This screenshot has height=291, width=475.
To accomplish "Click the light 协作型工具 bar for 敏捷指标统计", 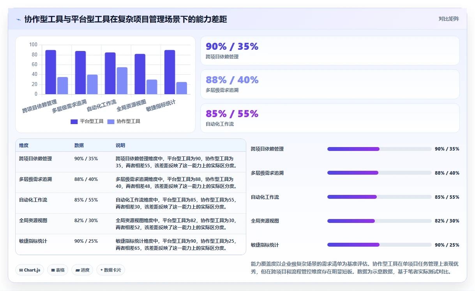I will tap(182, 88).
